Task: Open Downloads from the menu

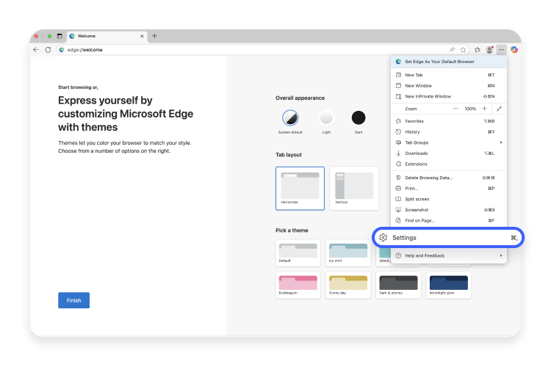Action: pos(449,153)
